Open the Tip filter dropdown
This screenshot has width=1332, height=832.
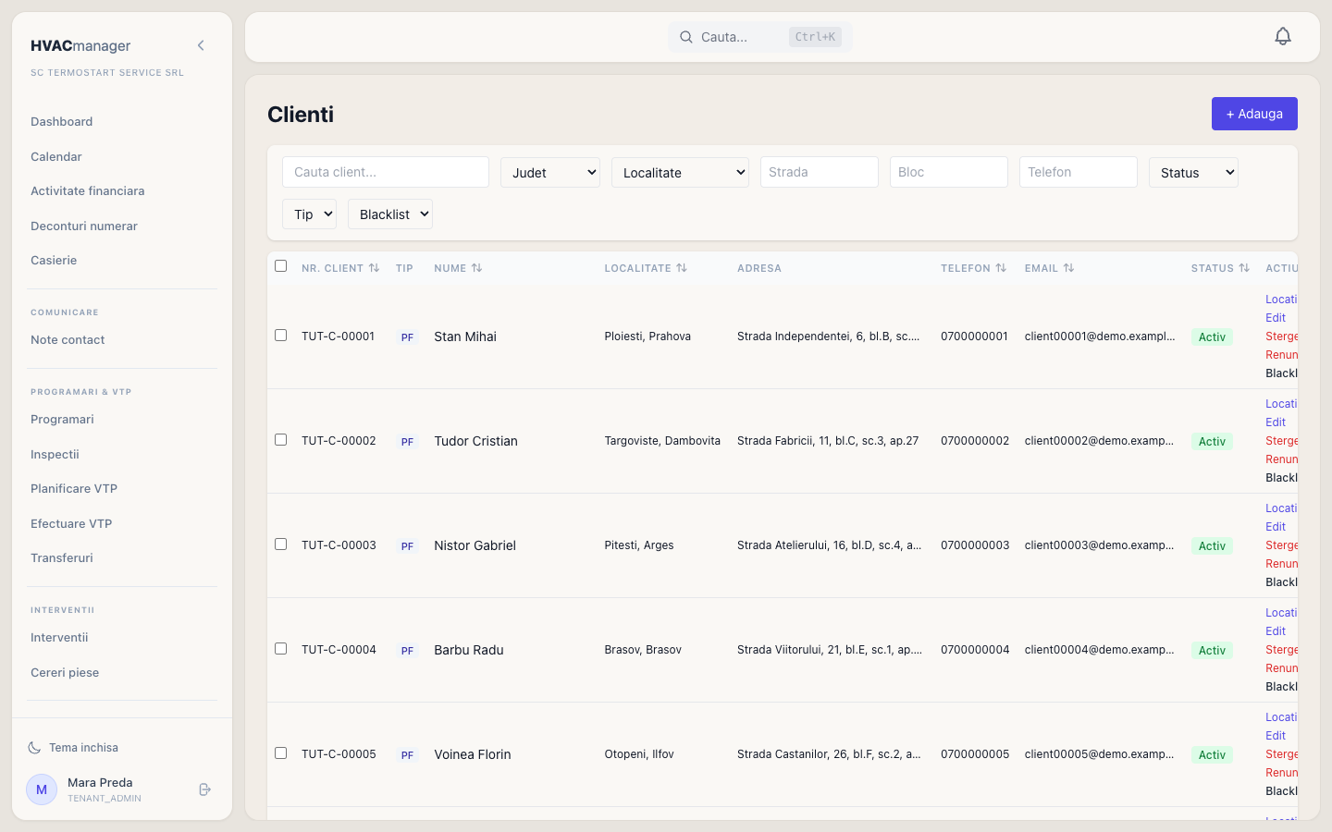click(x=309, y=214)
